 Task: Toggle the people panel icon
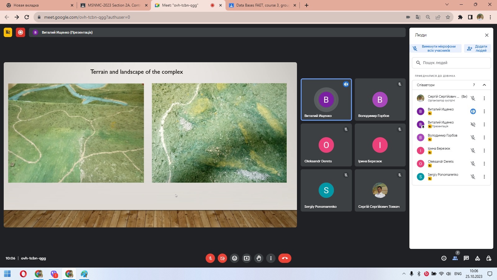point(455,258)
